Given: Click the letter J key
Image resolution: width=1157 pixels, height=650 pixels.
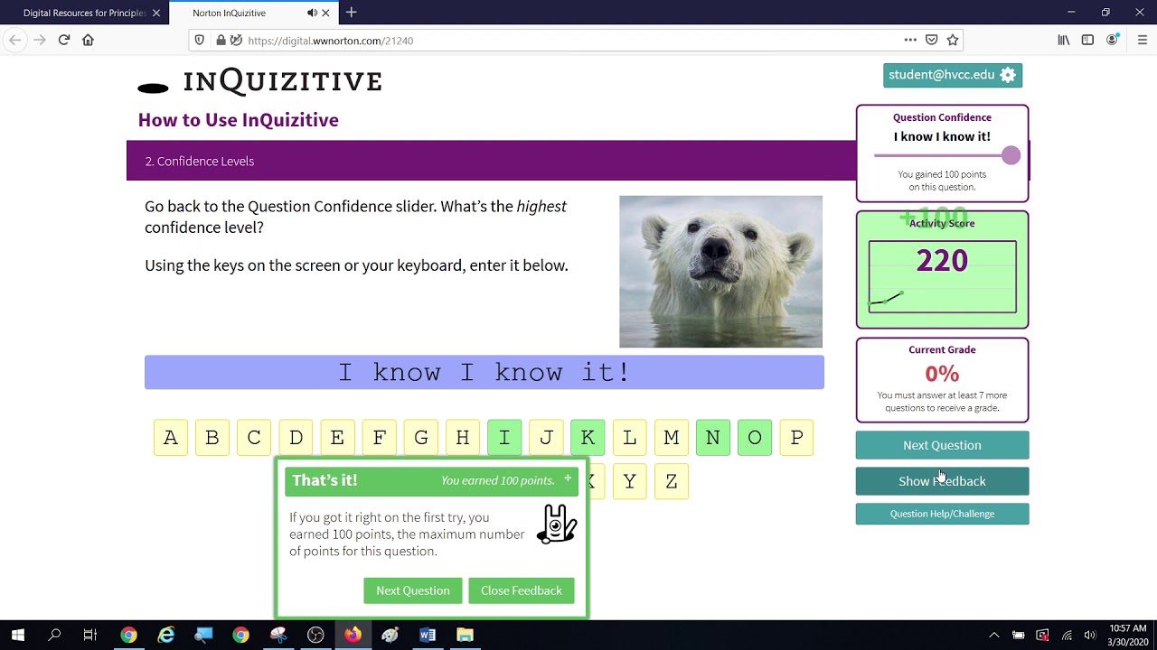Looking at the screenshot, I should point(546,438).
